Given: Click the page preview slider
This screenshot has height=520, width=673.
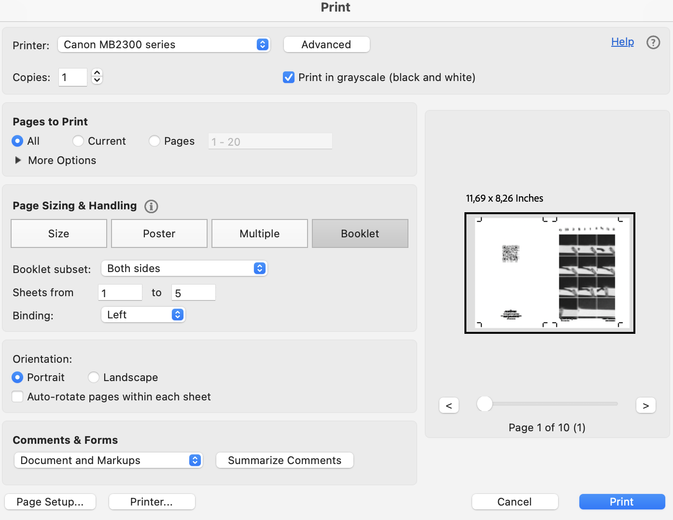Looking at the screenshot, I should click(484, 404).
